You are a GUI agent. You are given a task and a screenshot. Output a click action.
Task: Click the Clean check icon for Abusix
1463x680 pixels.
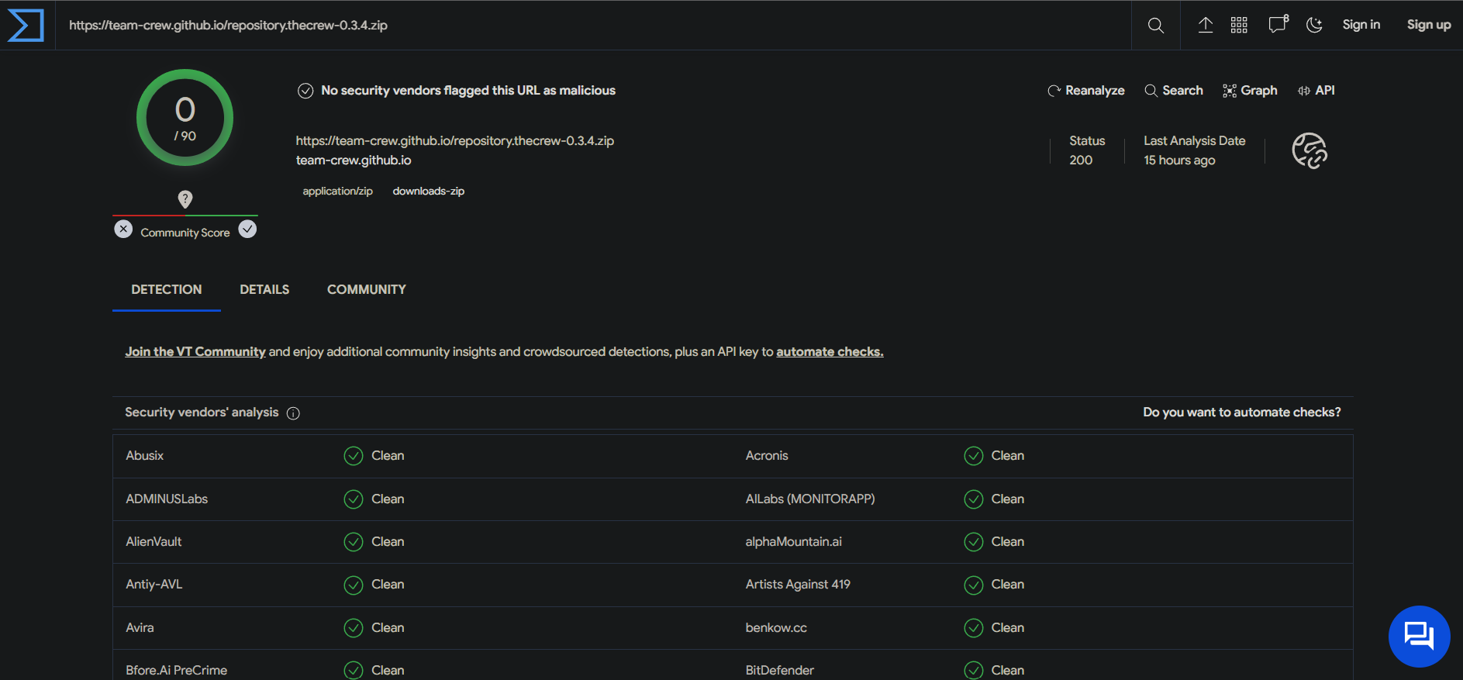click(x=354, y=456)
